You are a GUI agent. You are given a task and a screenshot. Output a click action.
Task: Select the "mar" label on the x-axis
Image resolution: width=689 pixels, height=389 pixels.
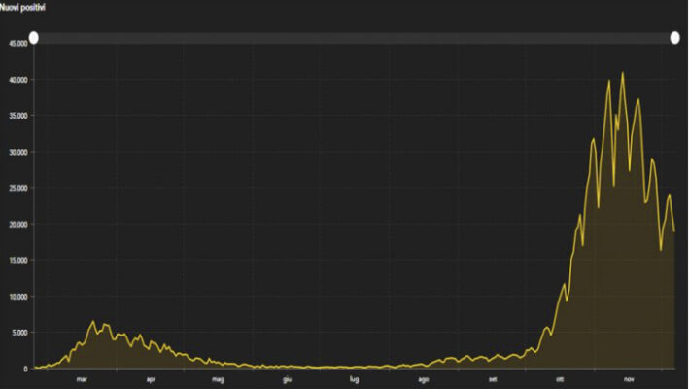(x=83, y=379)
